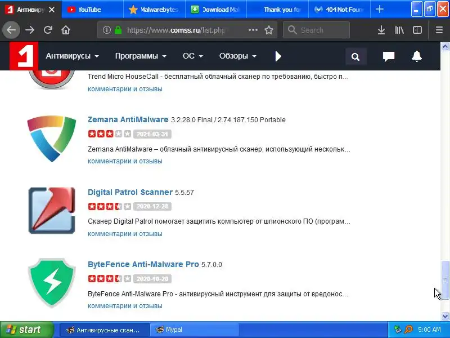Open Digital Patrol Scanner logo thumbnail
Viewport: 450px width, 338px height.
(x=52, y=210)
